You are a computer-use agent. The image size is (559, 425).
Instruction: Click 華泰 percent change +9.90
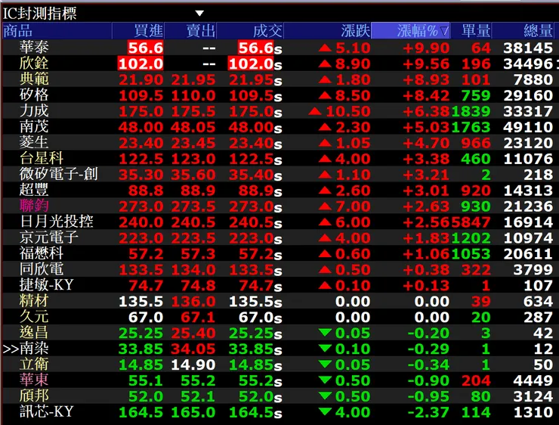(426, 48)
